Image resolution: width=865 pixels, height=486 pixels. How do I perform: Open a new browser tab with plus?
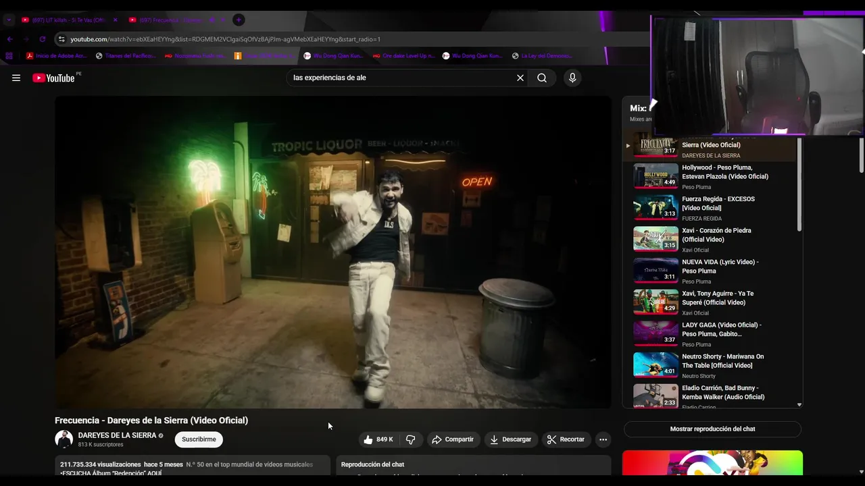point(239,20)
